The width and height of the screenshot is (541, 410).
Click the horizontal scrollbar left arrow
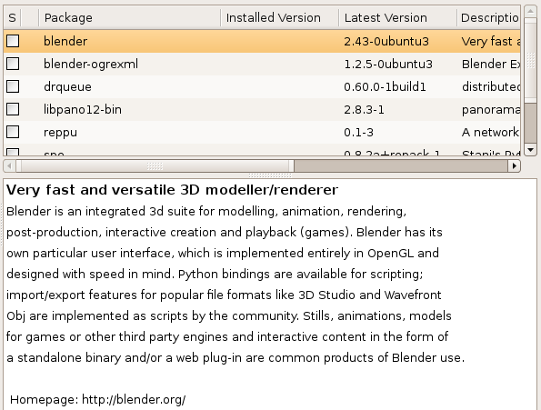point(9,165)
